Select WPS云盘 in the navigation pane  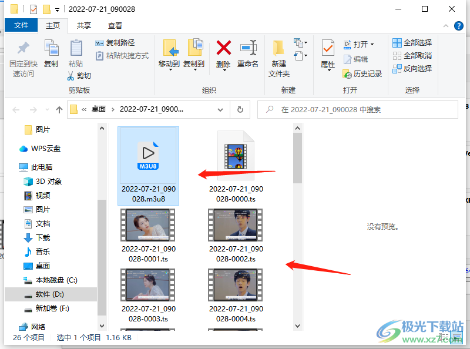pyautogui.click(x=40, y=149)
